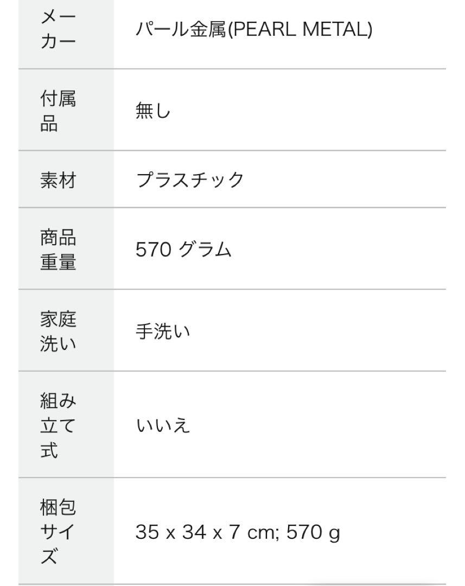
Task: Click the 付属品 label cell
Action: coord(66,110)
